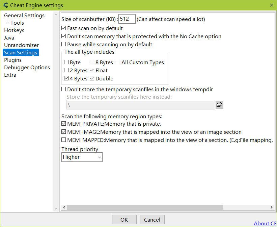Image resolution: width=277 pixels, height=227 pixels.
Task: Close the Cheat Engine settings window
Action: [272, 5]
